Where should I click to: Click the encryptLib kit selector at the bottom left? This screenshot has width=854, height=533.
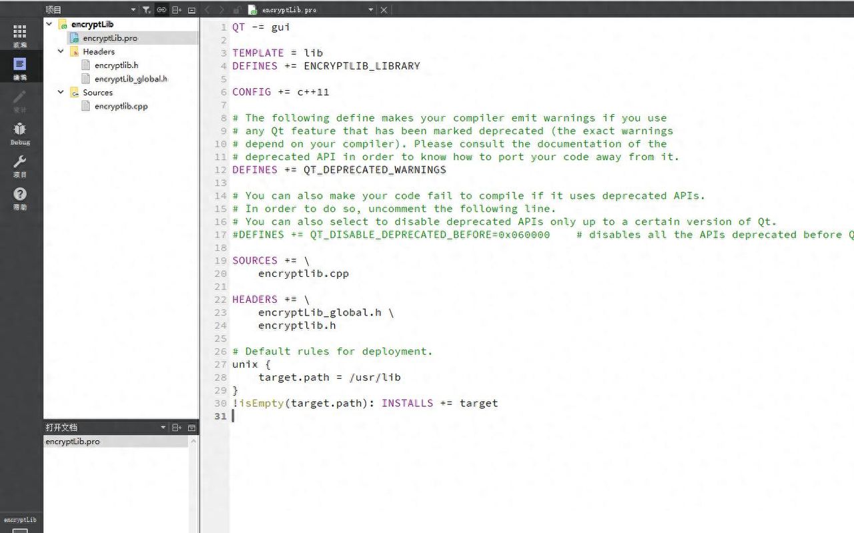pyautogui.click(x=20, y=520)
